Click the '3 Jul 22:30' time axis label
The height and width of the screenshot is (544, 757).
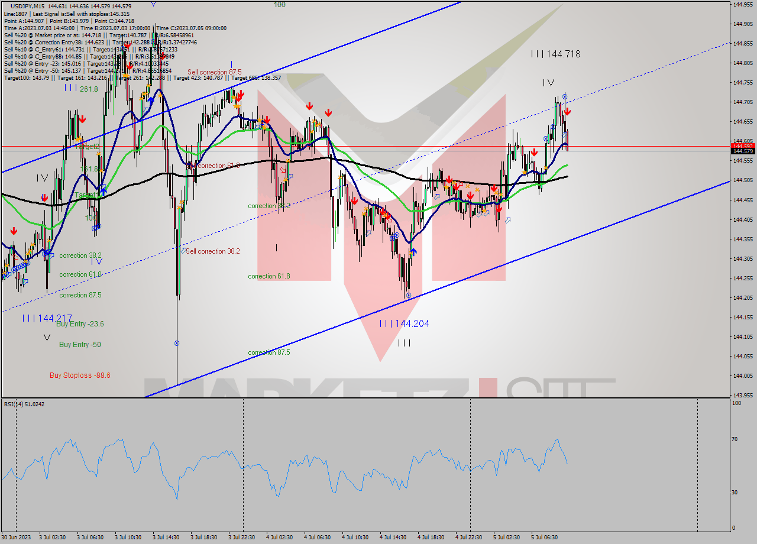point(242,537)
